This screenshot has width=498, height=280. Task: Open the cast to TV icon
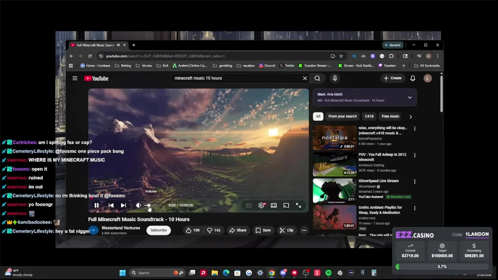coord(286,205)
